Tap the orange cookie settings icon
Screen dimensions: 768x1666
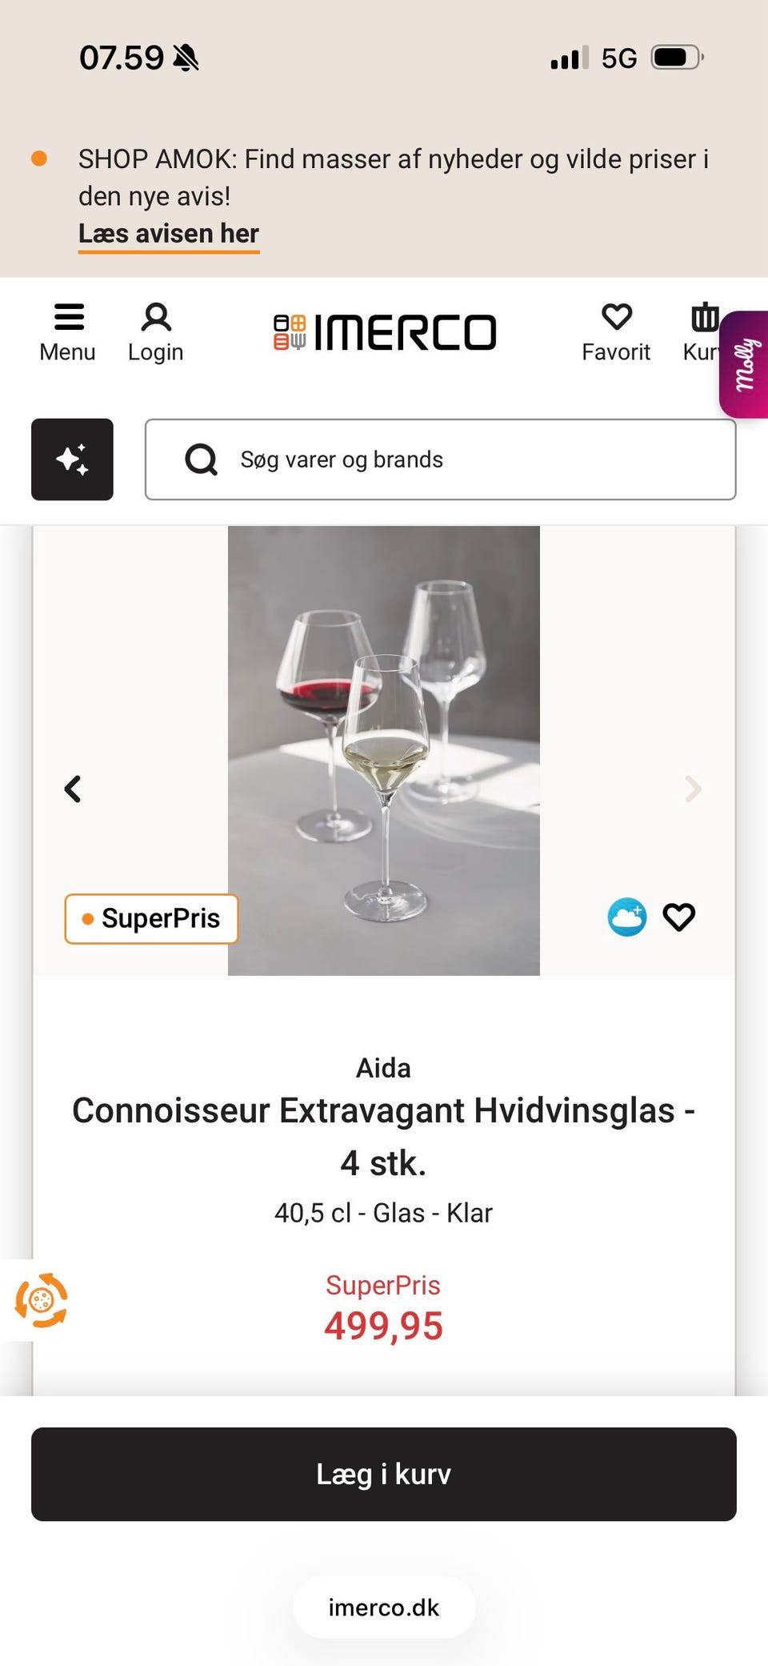click(42, 1300)
